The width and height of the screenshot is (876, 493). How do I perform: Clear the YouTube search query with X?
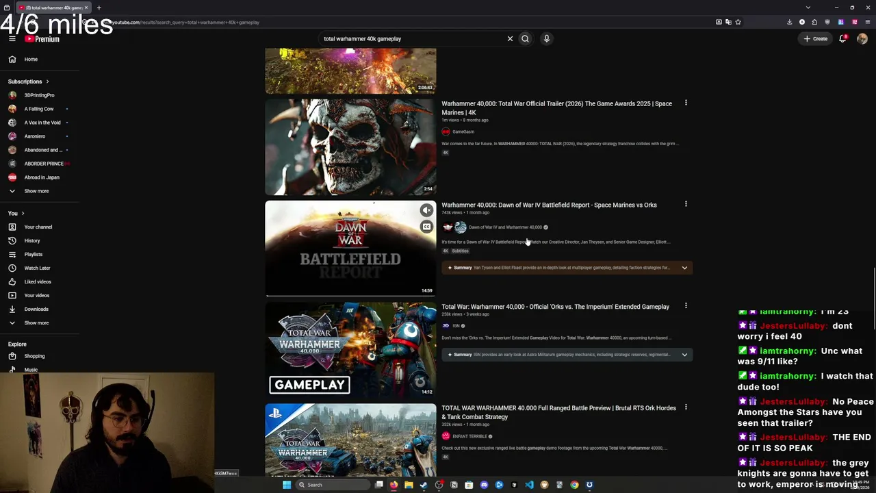click(510, 38)
